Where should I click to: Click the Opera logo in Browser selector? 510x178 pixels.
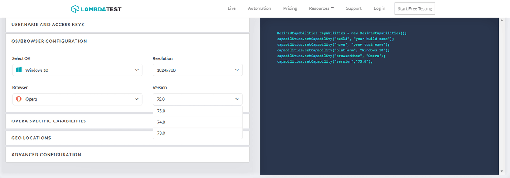pyautogui.click(x=19, y=99)
